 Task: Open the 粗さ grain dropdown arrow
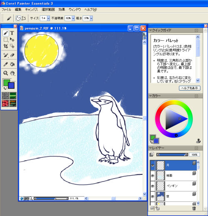[x=91, y=18]
